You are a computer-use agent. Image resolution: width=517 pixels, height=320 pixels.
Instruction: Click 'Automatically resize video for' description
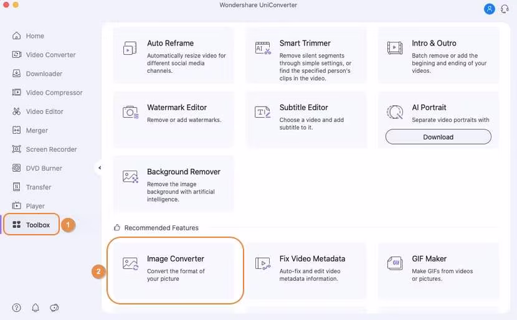point(186,63)
